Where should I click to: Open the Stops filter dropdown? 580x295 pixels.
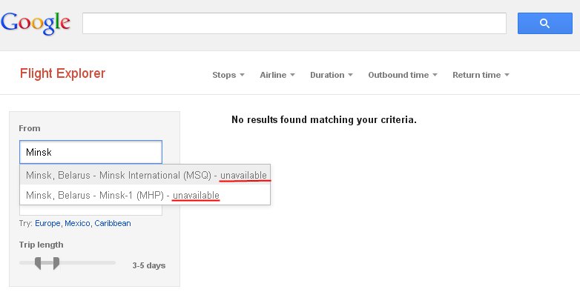(x=228, y=75)
